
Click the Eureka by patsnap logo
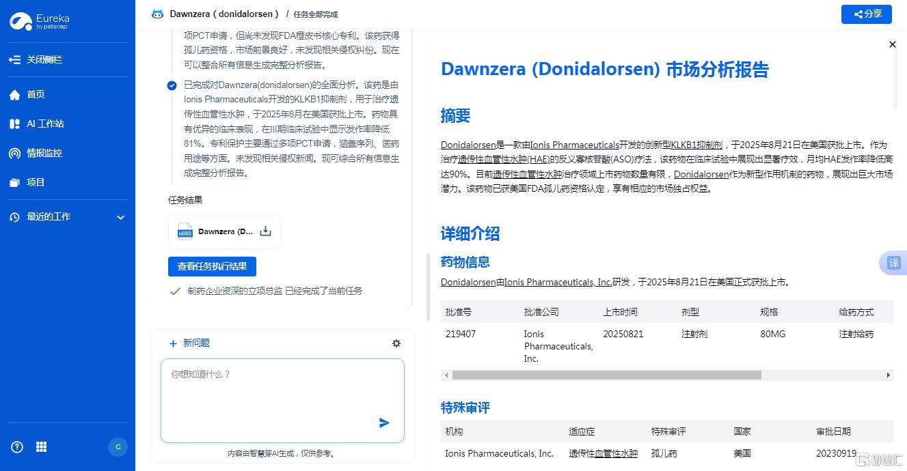pos(40,21)
